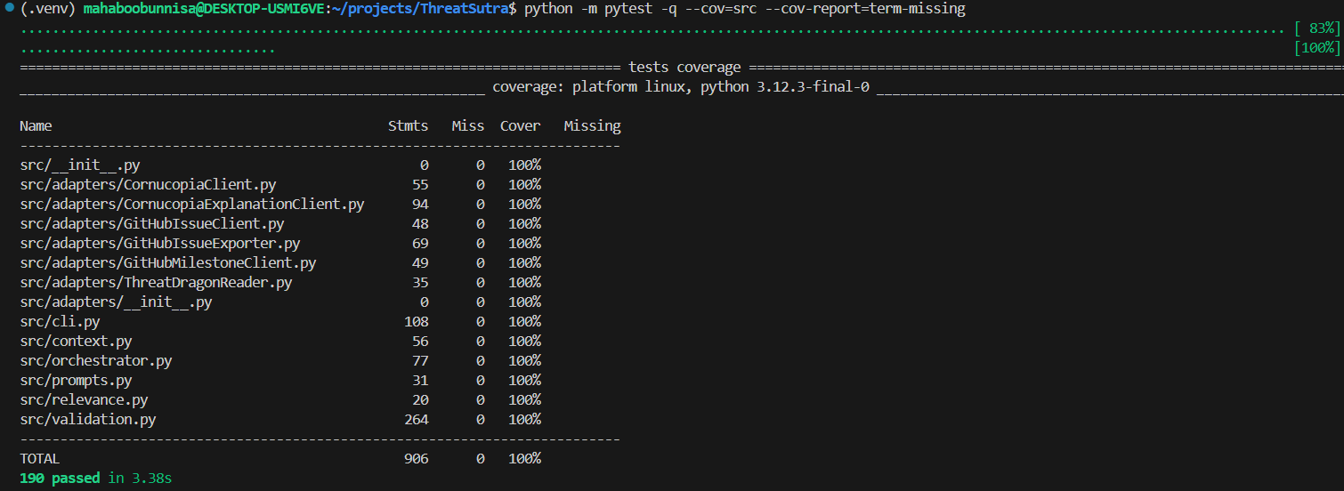The image size is (1344, 491).
Task: Click the 'Missing' column header
Action: tap(593, 126)
